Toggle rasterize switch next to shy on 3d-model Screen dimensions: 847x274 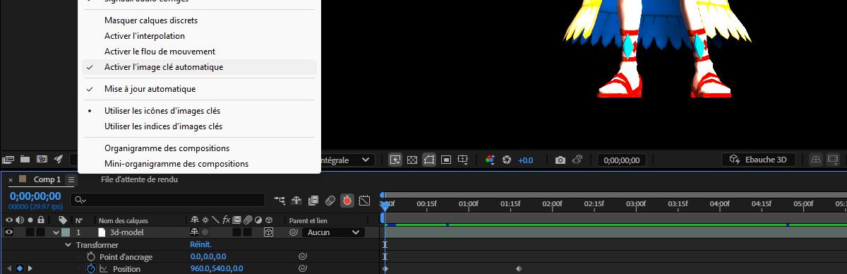pos(205,232)
